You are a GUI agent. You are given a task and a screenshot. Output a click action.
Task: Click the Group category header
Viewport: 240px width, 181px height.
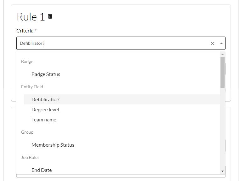(x=27, y=132)
